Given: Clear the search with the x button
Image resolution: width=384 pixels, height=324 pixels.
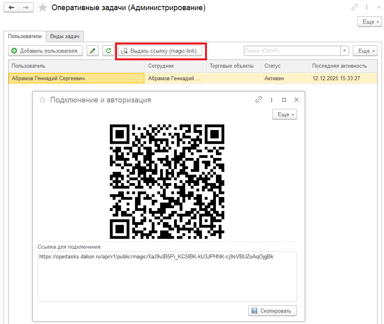Looking at the screenshot, I should tap(344, 51).
